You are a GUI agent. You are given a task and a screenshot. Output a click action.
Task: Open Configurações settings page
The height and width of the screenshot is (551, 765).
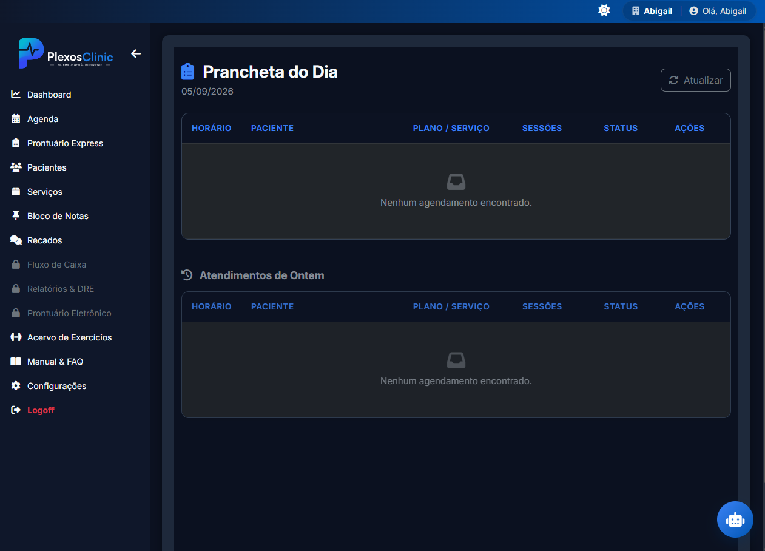click(x=56, y=386)
